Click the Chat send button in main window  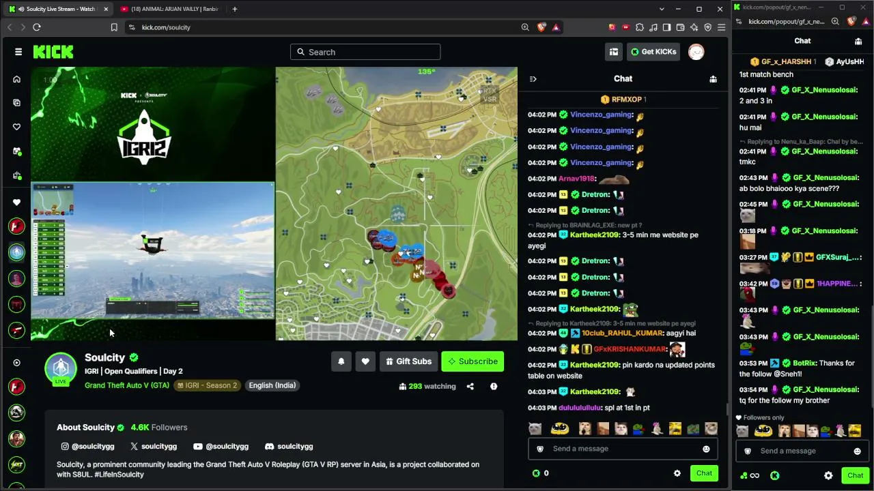click(x=704, y=473)
